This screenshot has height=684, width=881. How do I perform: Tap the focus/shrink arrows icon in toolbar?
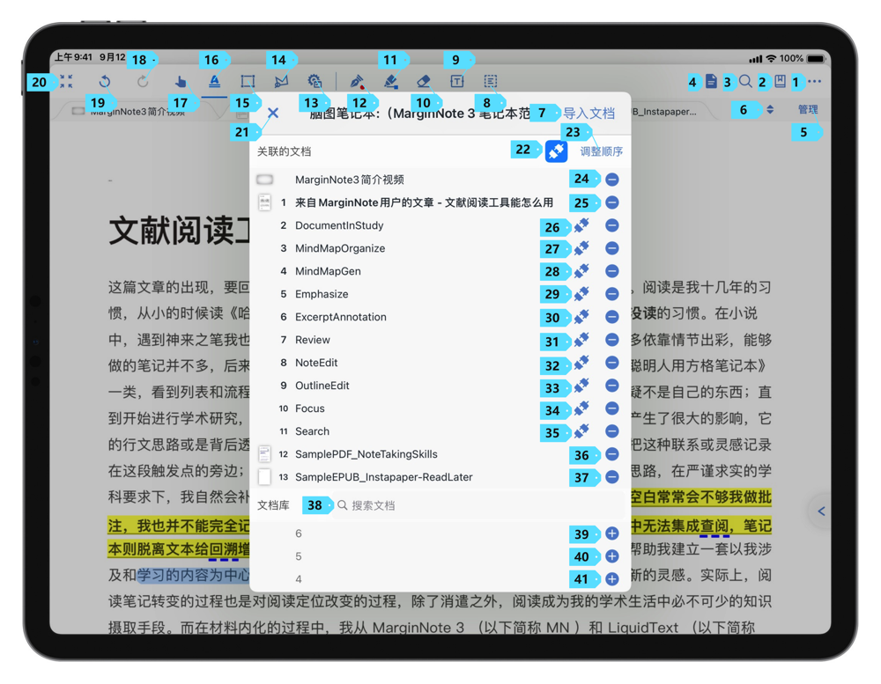66,81
